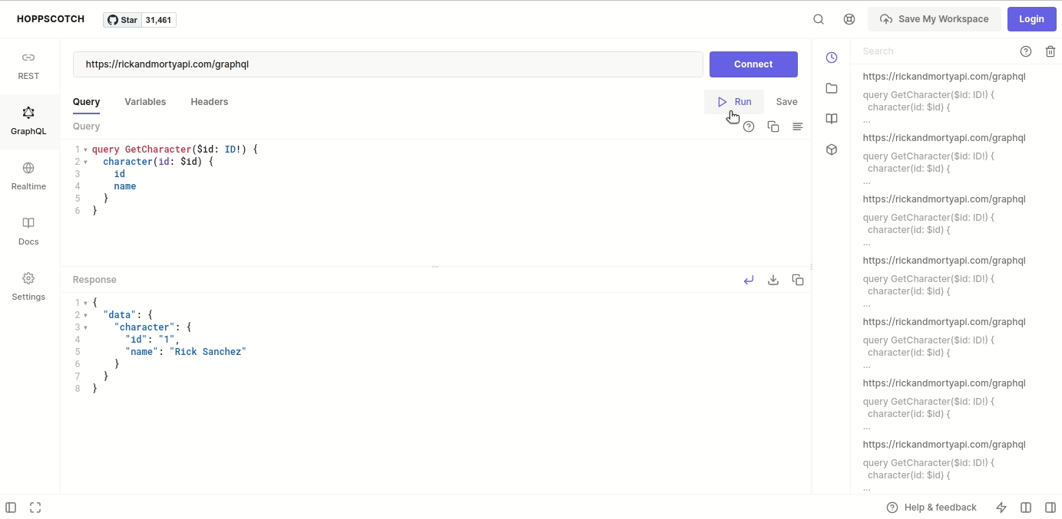Click the 31,461 star count

click(x=158, y=20)
